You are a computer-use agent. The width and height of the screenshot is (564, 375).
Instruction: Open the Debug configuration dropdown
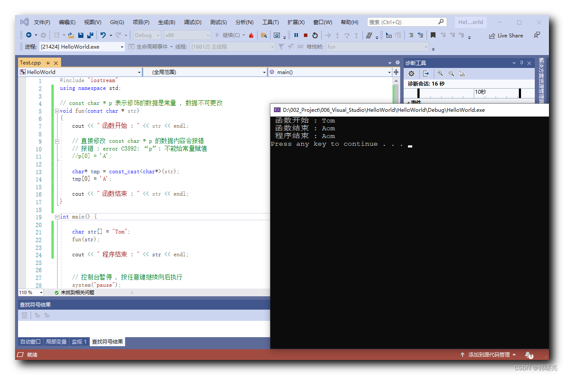(147, 35)
